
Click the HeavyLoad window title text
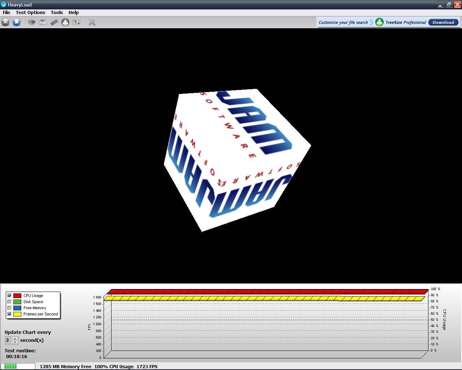[x=20, y=5]
